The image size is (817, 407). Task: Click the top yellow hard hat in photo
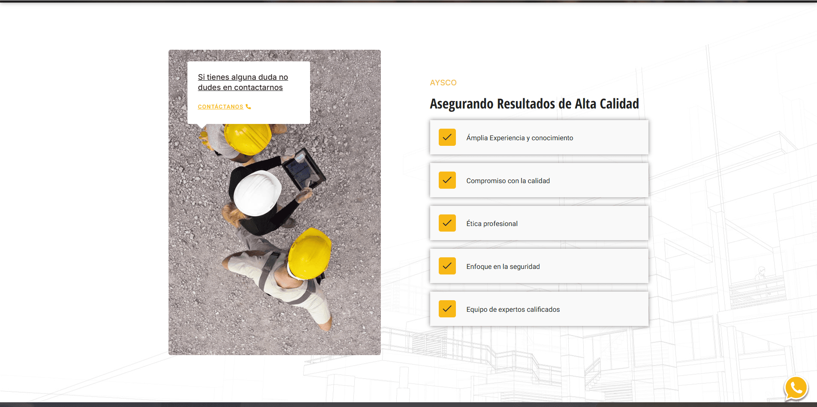click(x=248, y=138)
